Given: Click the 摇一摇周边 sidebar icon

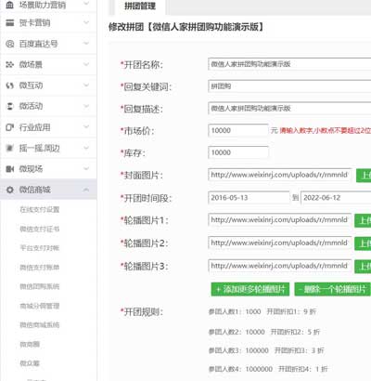Looking at the screenshot, I should coord(10,148).
